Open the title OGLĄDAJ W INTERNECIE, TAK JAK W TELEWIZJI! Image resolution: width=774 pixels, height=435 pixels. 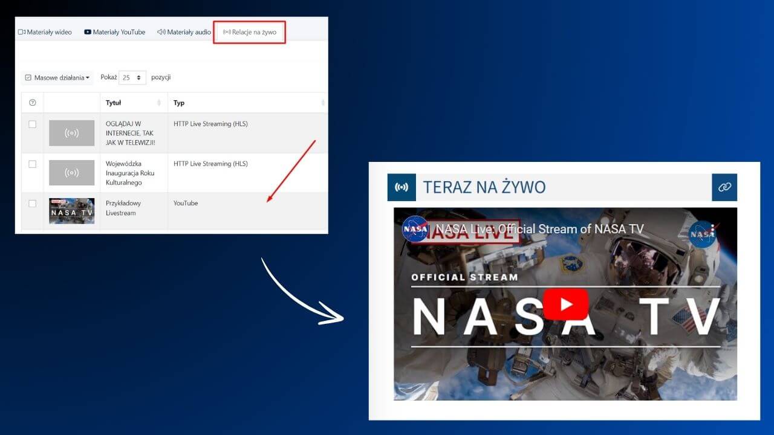pos(131,134)
